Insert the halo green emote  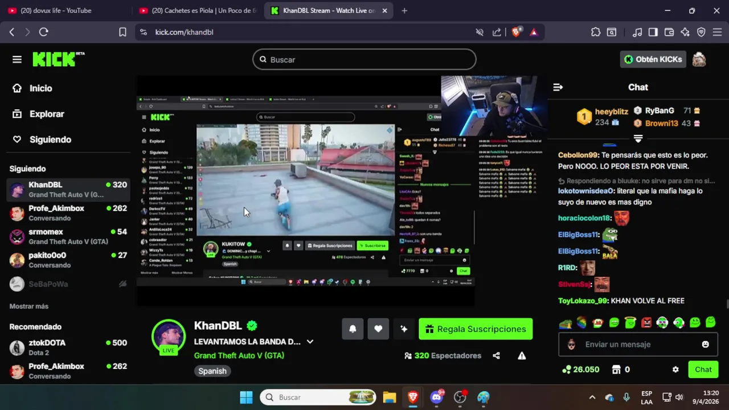tap(630, 323)
